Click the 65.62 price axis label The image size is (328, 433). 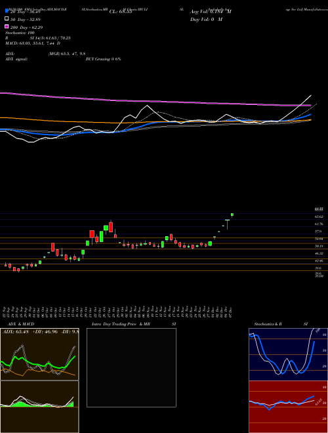pyautogui.click(x=319, y=216)
